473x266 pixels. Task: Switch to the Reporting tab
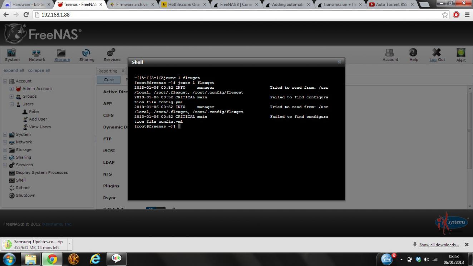(x=108, y=71)
